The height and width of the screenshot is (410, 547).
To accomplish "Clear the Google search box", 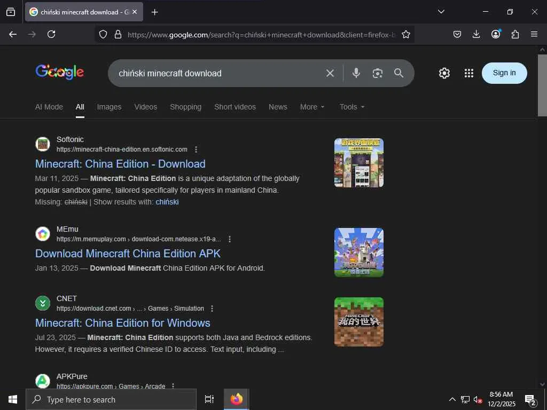I will pyautogui.click(x=330, y=73).
